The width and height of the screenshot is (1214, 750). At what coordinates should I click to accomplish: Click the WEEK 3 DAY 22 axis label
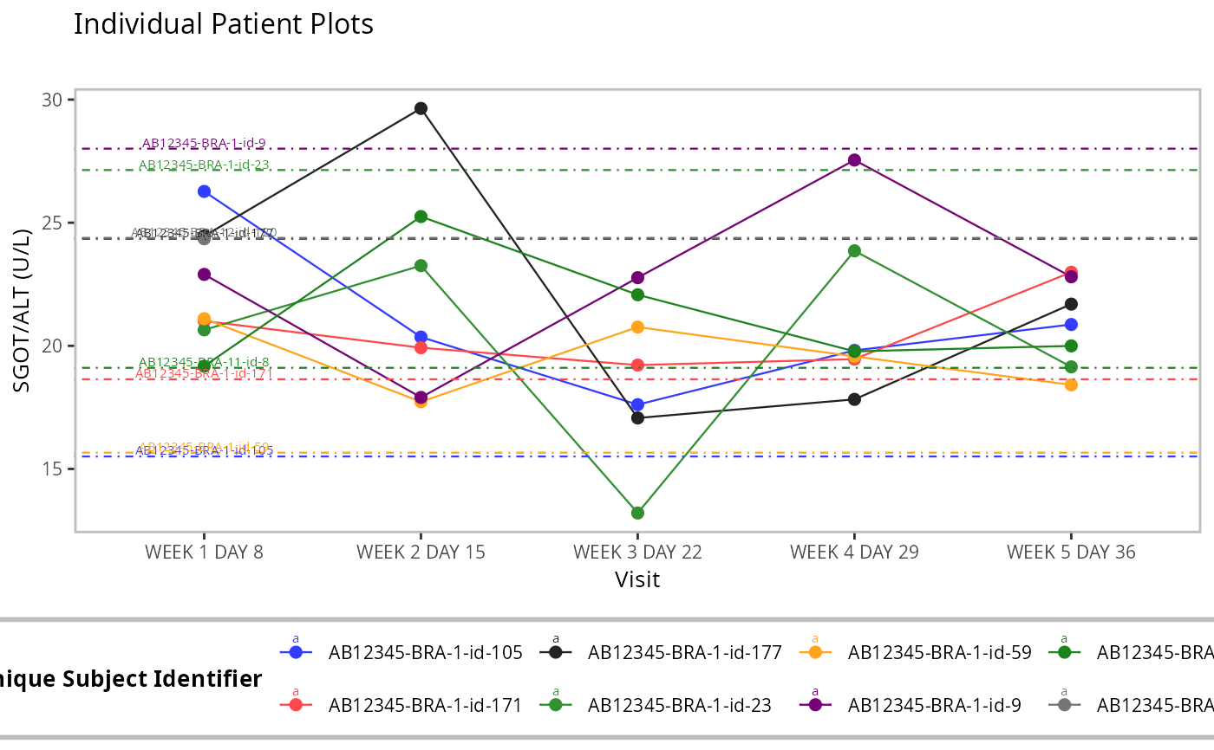coord(637,553)
